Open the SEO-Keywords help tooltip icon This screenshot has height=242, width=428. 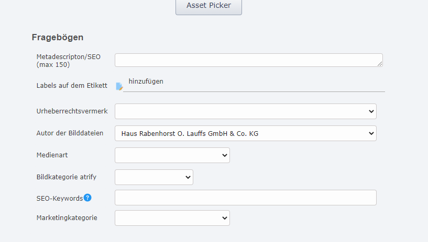[x=87, y=198]
